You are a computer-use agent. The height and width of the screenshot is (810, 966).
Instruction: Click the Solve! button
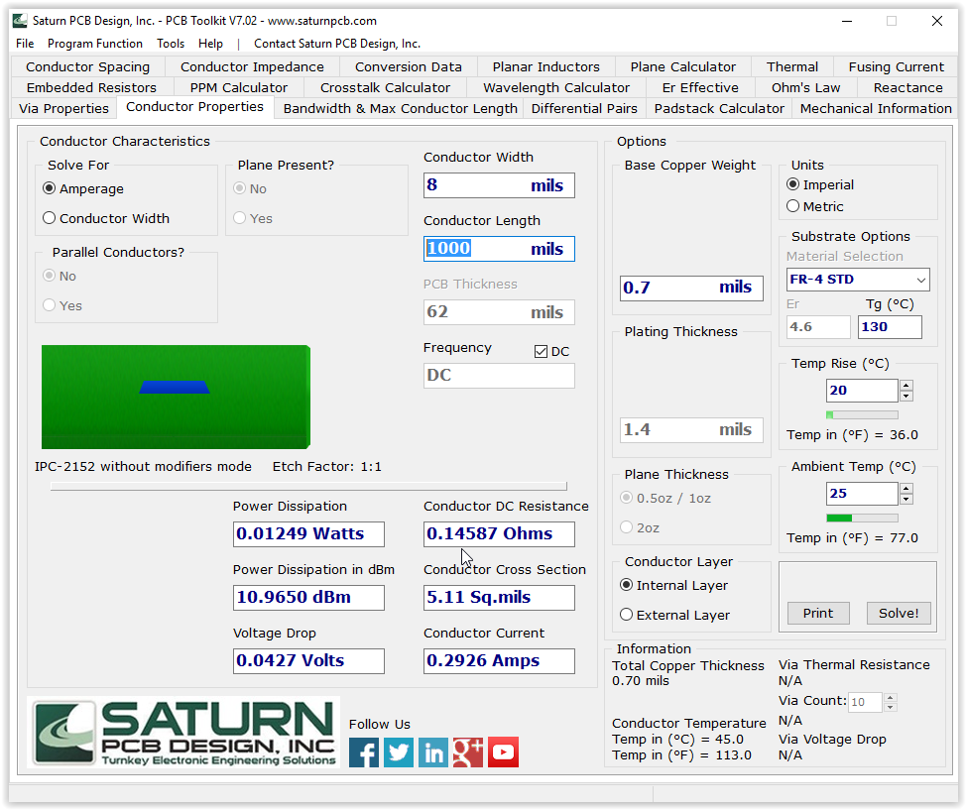(x=899, y=613)
